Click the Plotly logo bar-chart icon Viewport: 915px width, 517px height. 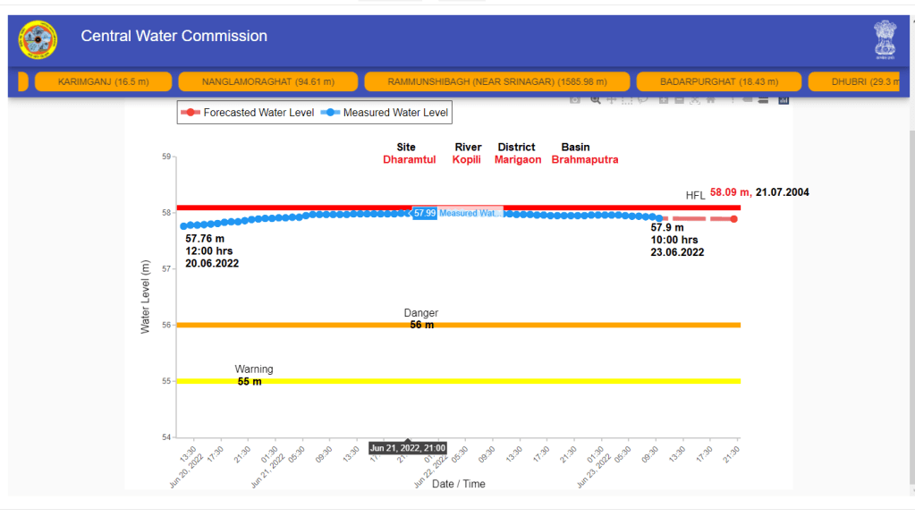point(784,99)
